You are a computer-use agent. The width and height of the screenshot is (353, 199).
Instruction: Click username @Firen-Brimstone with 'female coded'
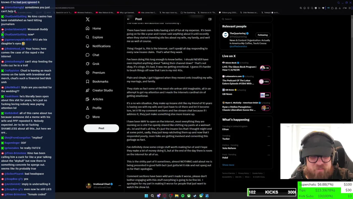15,195
